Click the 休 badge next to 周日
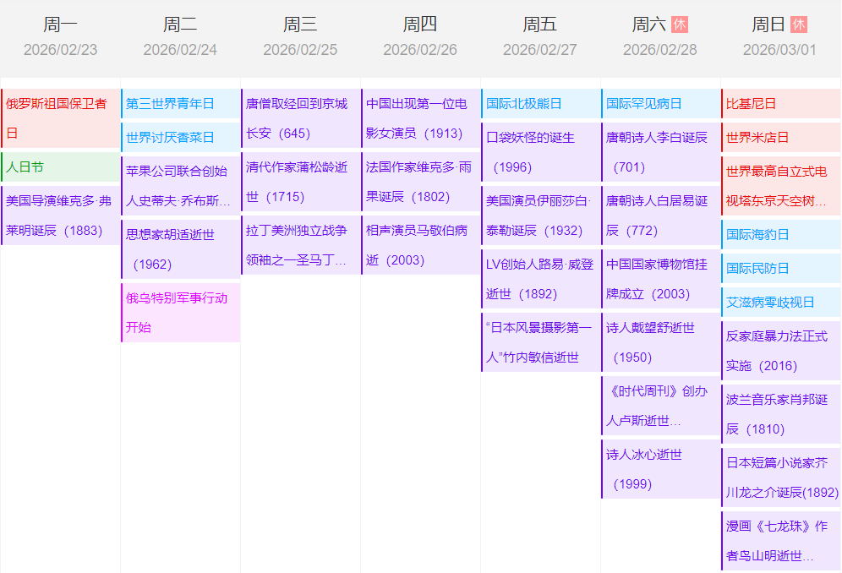842x573 pixels. 799,25
